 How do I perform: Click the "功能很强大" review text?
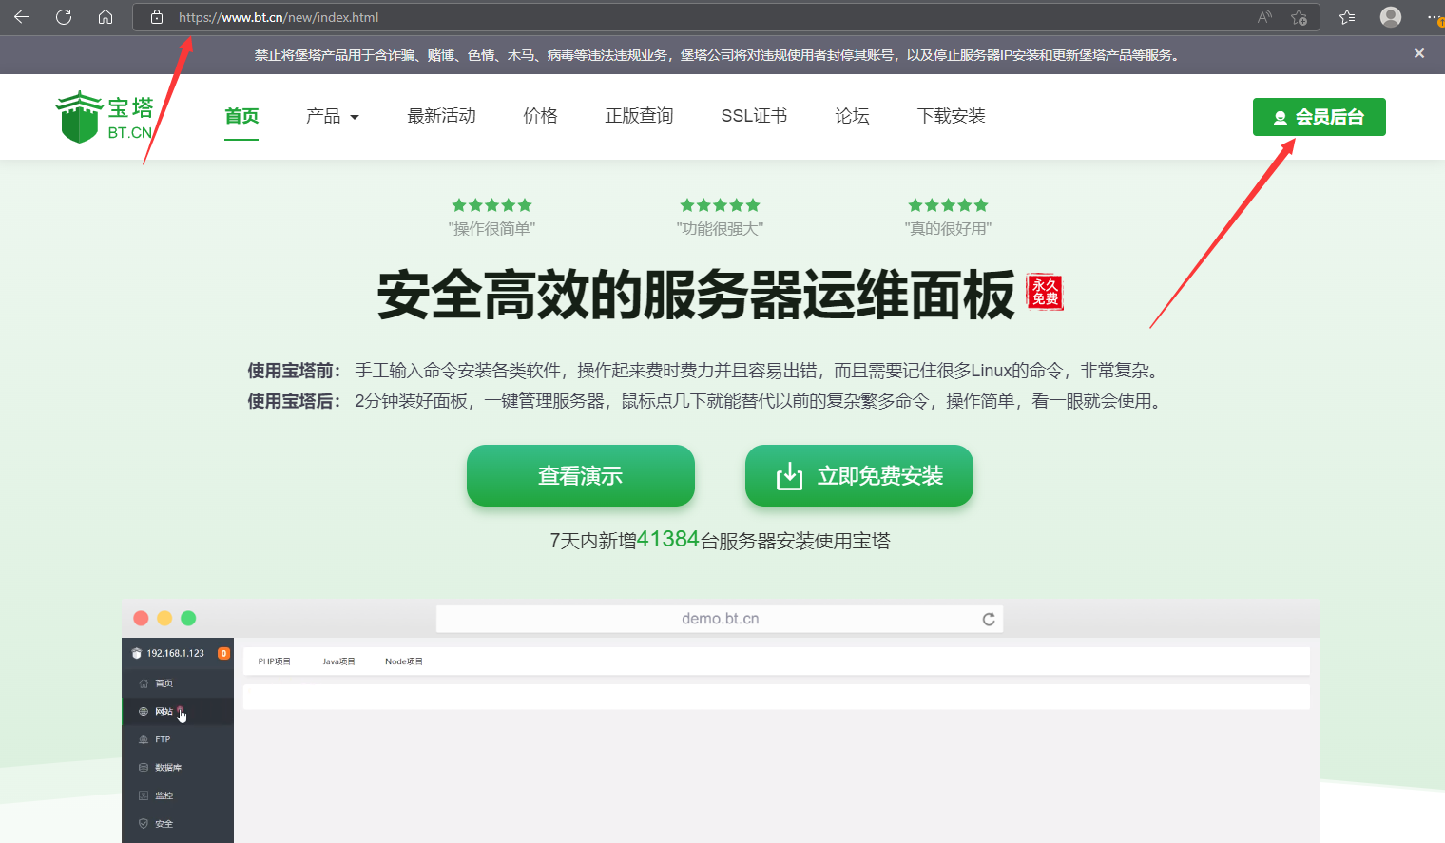pyautogui.click(x=720, y=229)
